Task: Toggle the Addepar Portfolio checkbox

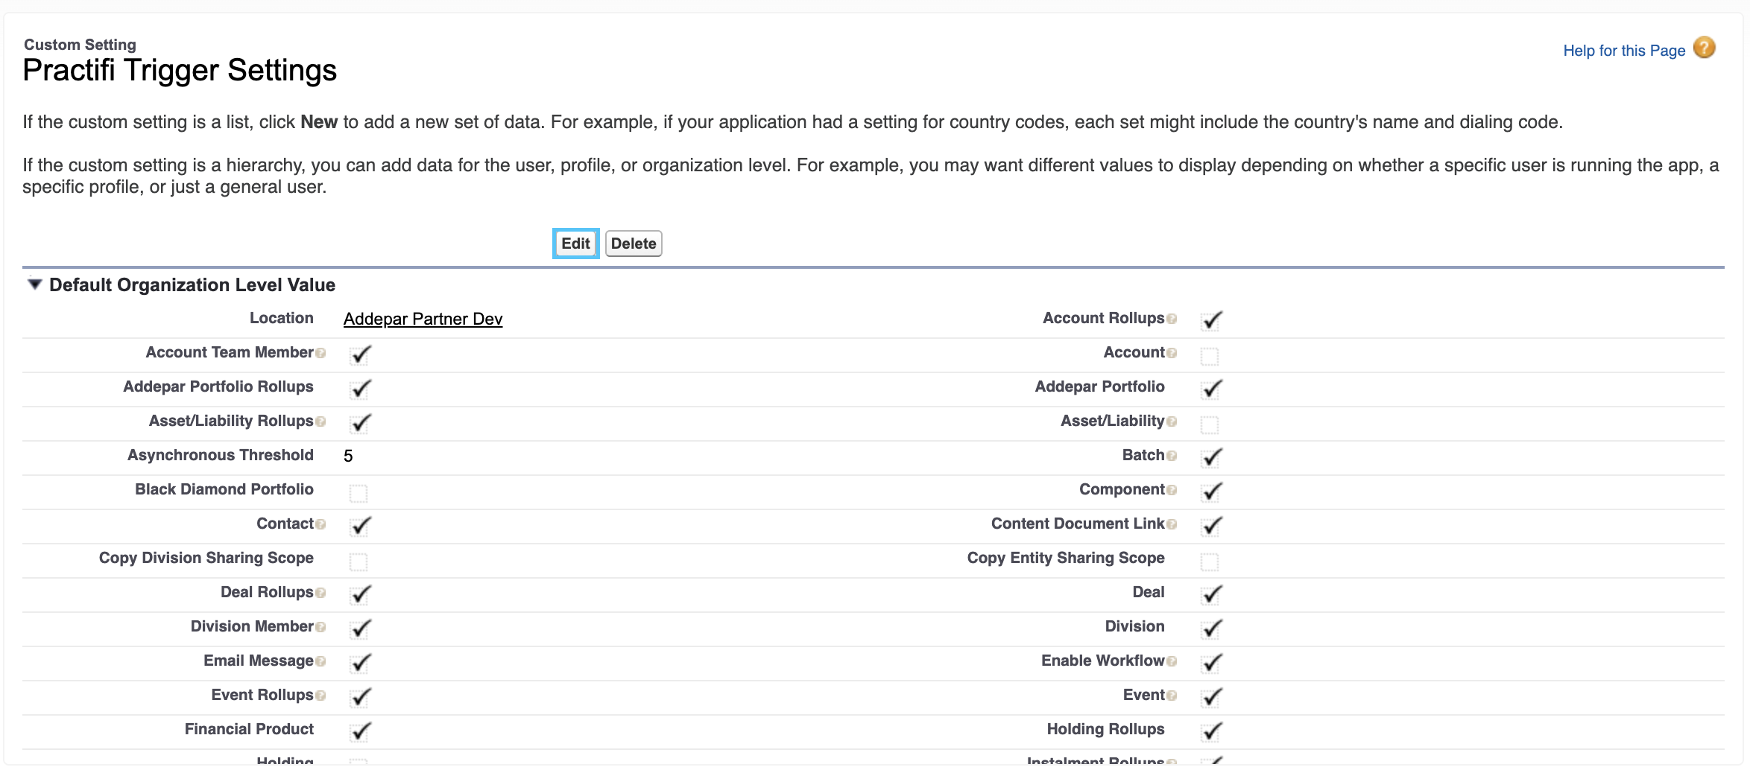Action: (x=1211, y=389)
